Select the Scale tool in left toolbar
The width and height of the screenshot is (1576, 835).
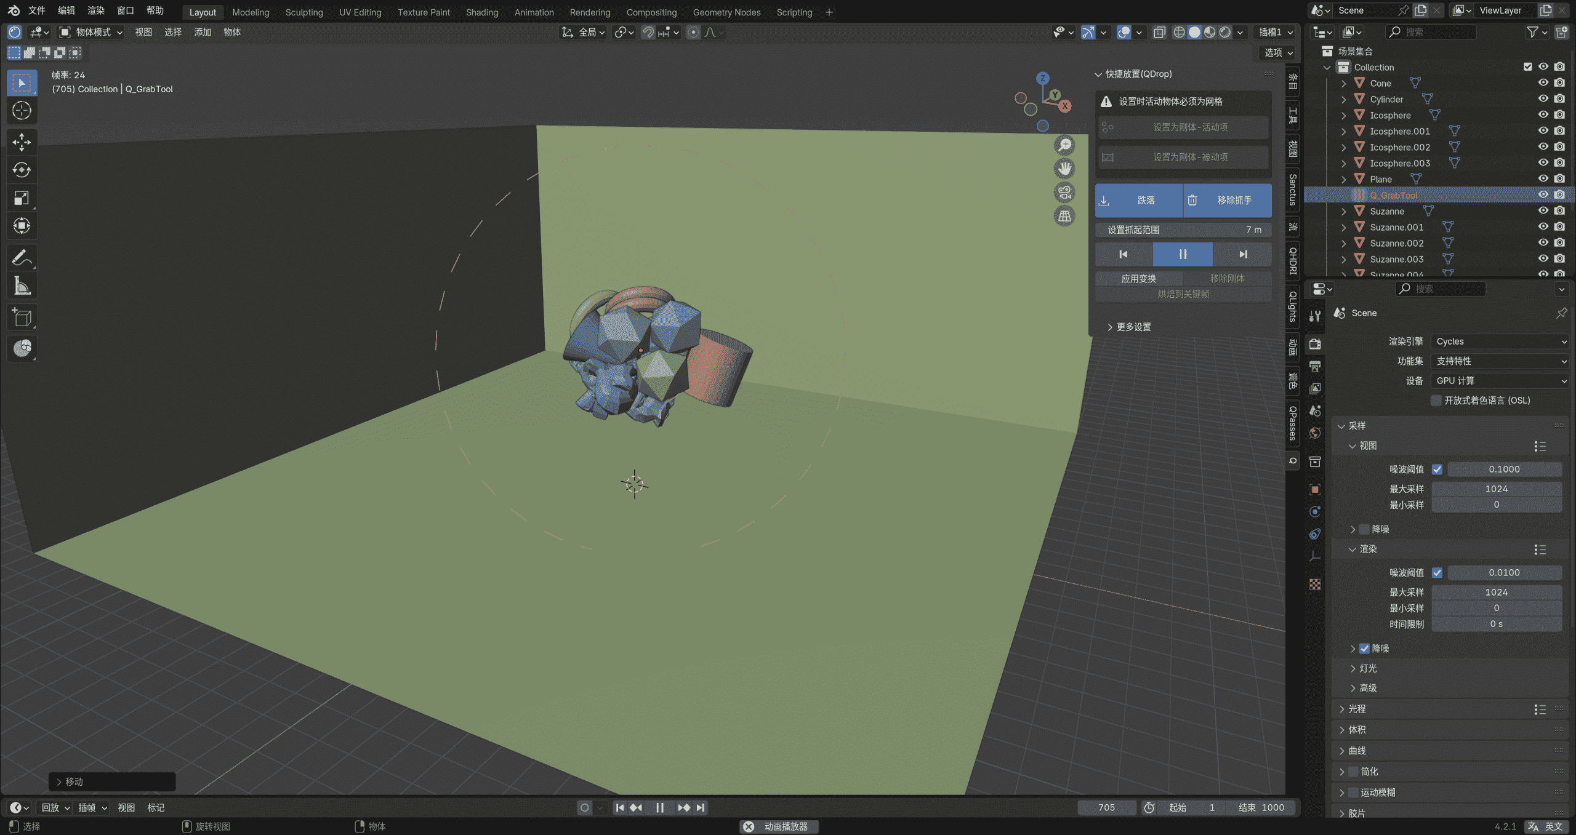pos(22,198)
